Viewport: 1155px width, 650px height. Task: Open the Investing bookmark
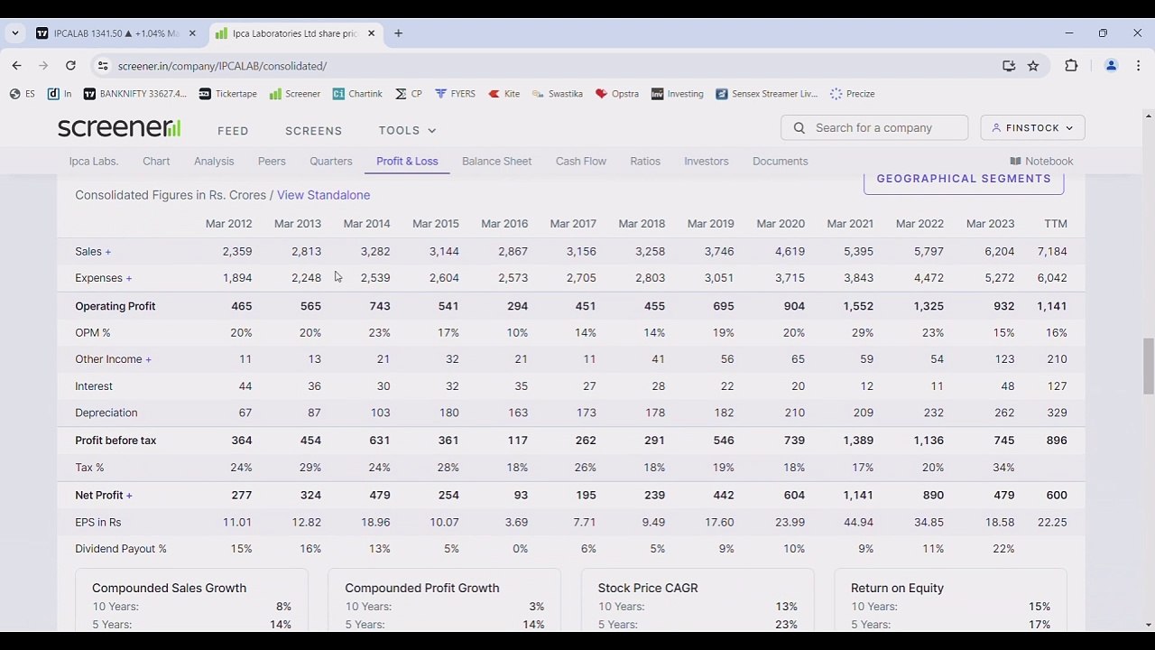(677, 94)
